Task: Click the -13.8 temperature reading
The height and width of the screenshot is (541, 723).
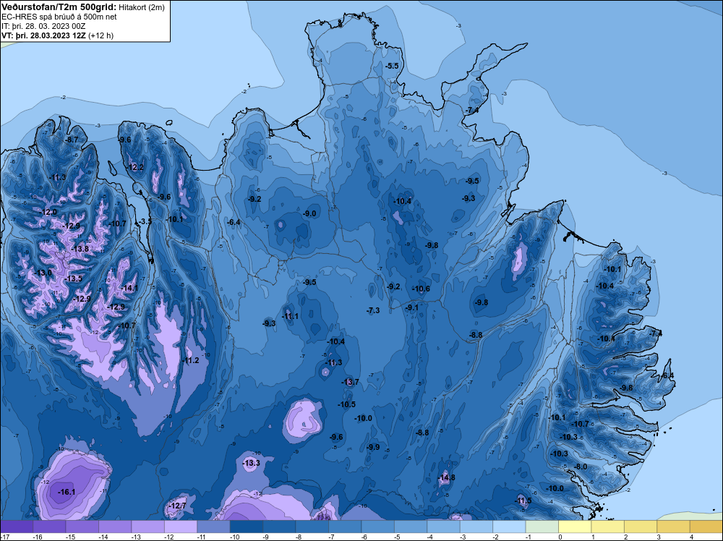Action: (80, 249)
